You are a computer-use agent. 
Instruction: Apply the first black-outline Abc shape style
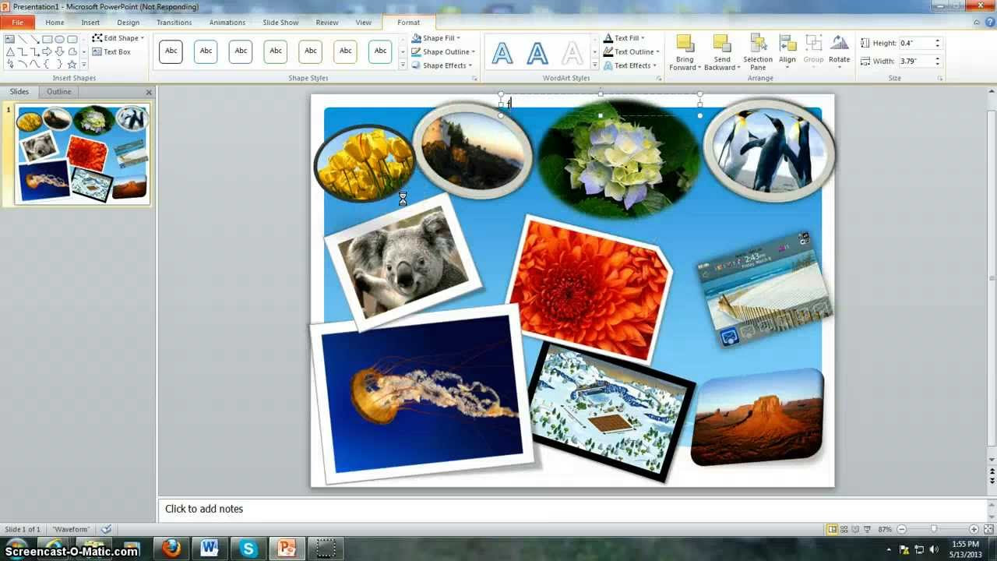[x=171, y=51]
